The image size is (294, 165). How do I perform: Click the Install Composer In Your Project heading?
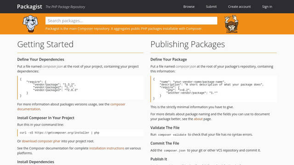(x=46, y=118)
